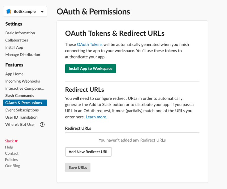This screenshot has width=227, height=189.
Task: Go to Basic Information settings
Action: [x=20, y=33]
